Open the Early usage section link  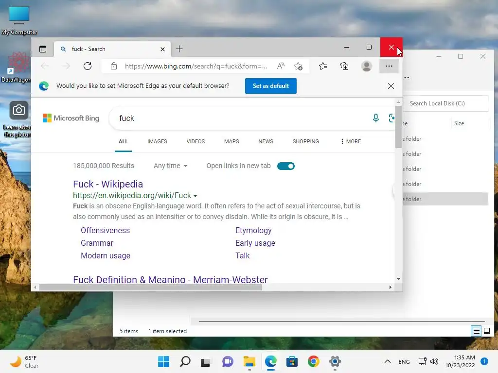[x=255, y=243]
